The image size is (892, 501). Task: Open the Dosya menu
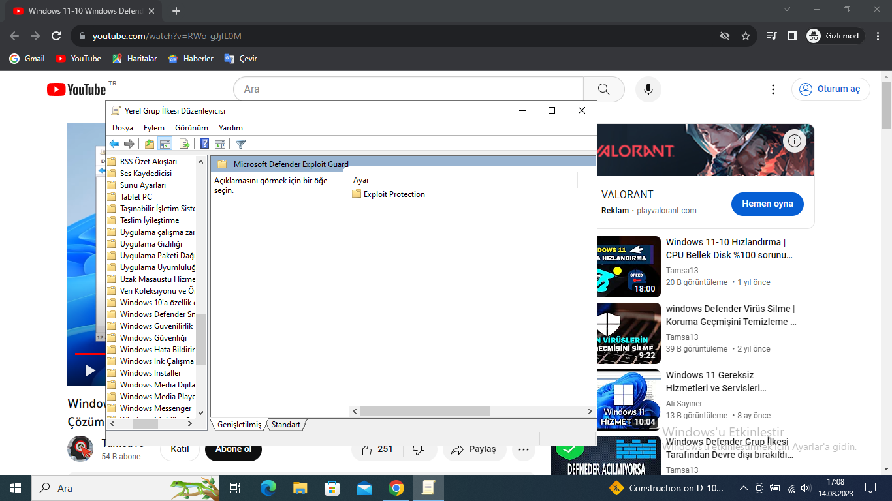pyautogui.click(x=123, y=128)
